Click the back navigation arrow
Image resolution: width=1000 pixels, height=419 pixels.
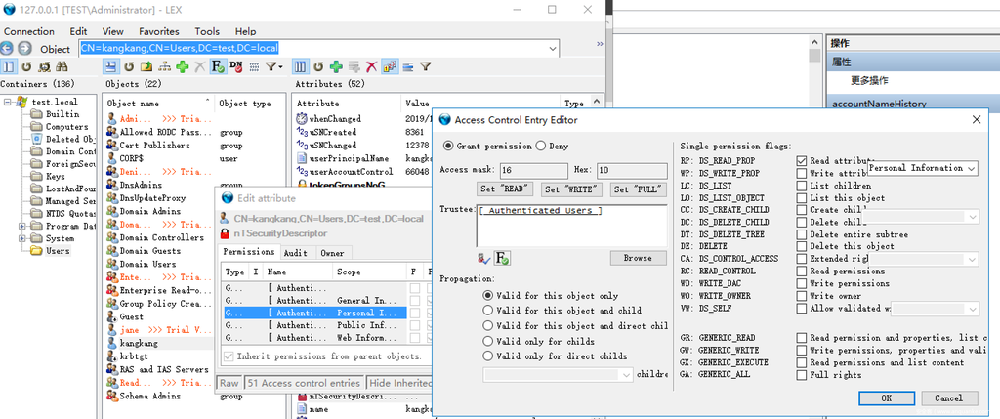[x=9, y=49]
